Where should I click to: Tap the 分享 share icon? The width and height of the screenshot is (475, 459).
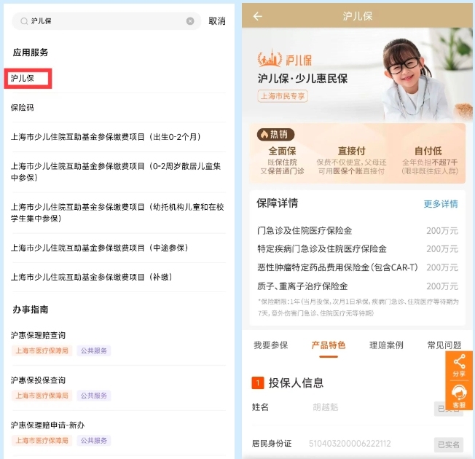tap(459, 366)
